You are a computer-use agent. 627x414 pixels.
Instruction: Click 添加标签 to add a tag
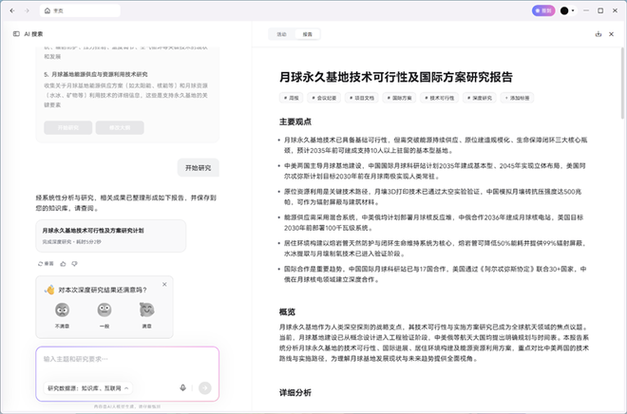coord(519,98)
